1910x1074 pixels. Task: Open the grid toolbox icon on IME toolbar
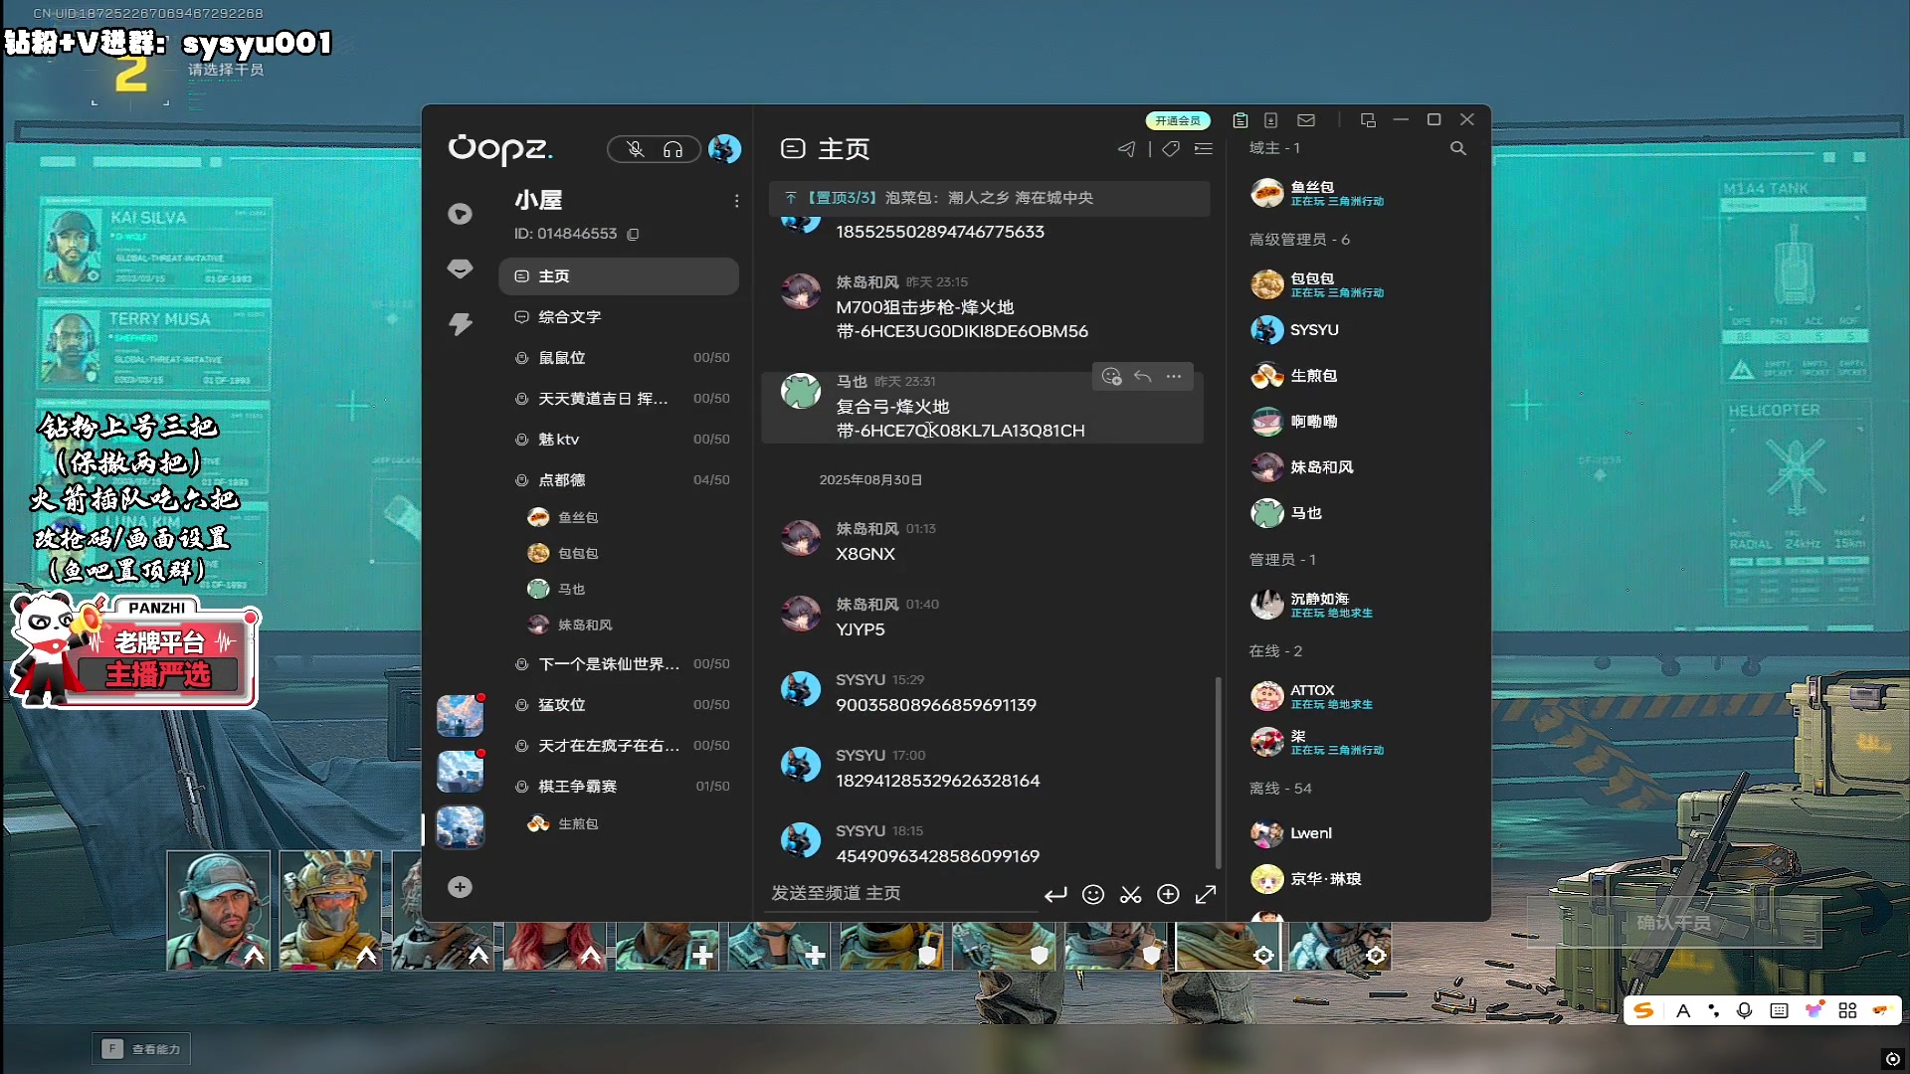[1847, 1010]
